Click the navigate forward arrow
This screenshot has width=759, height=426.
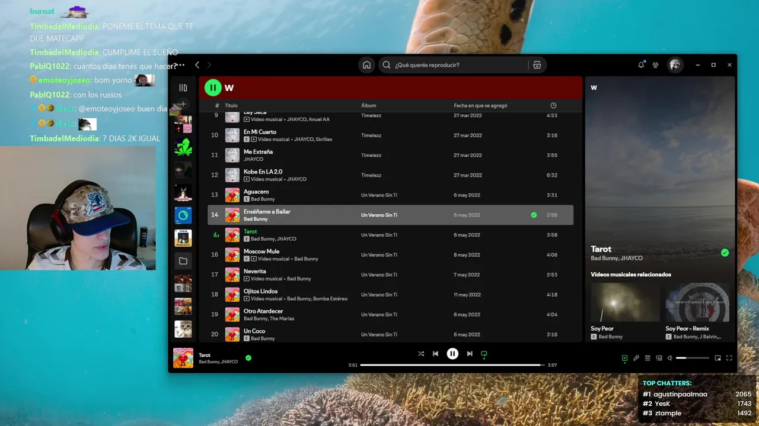click(209, 65)
